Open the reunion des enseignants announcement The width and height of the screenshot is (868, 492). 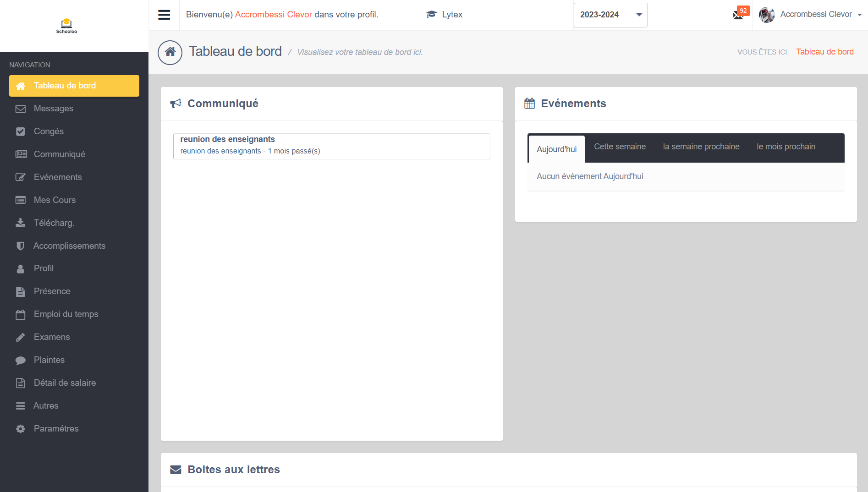tap(227, 139)
